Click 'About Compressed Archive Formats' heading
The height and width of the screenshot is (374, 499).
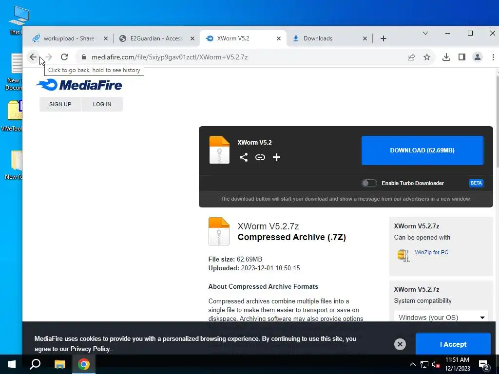pyautogui.click(x=263, y=286)
